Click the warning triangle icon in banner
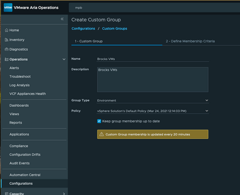The image size is (240, 195). point(101,134)
